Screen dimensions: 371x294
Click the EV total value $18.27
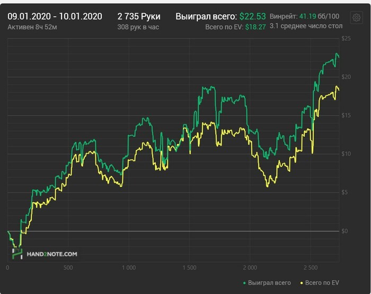[255, 27]
